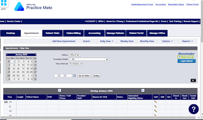The image size is (203, 120).
Task: Open Repairable Claims link
Action: coord(176,4)
